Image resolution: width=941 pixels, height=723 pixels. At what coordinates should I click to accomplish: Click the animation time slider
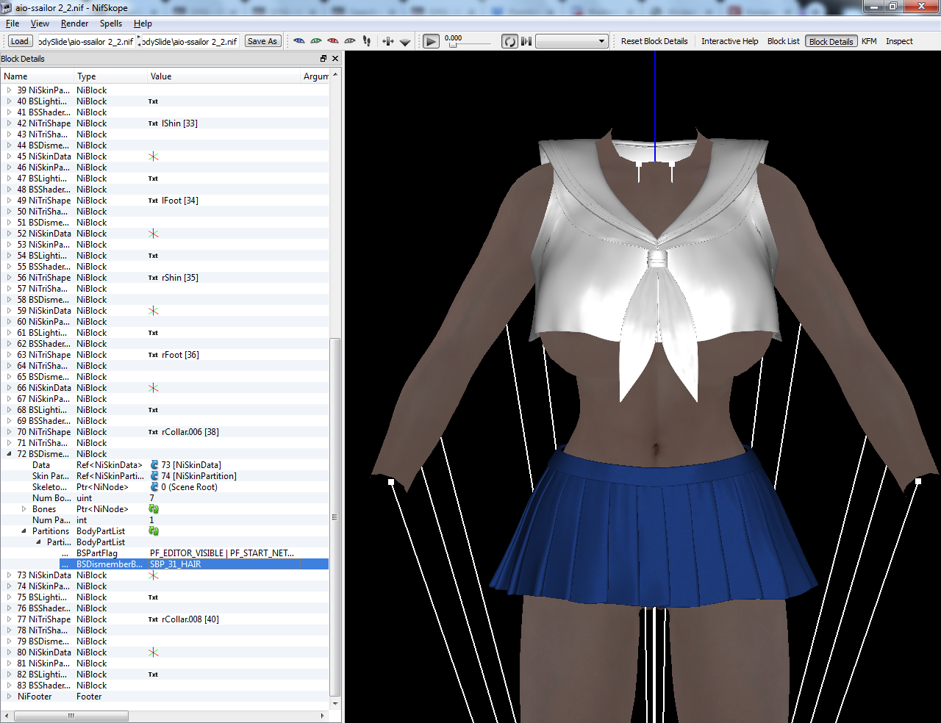470,45
